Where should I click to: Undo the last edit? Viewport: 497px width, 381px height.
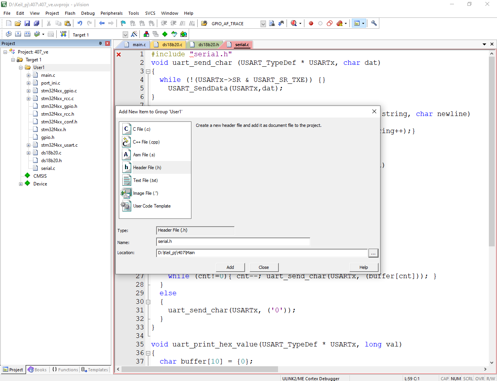pyautogui.click(x=80, y=23)
